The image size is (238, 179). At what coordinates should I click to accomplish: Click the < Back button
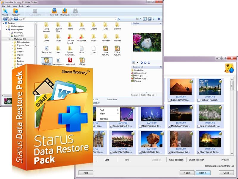point(187,173)
